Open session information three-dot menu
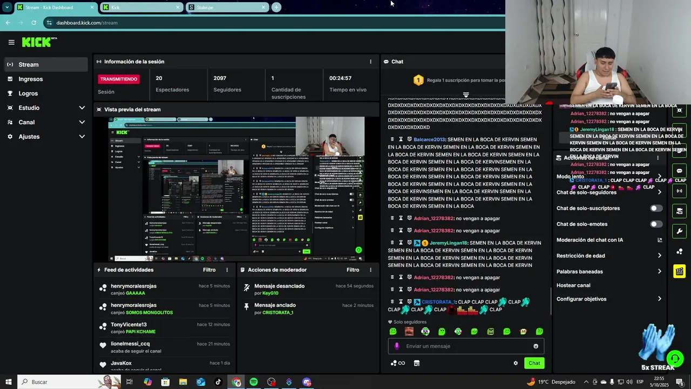The height and width of the screenshot is (389, 691). [370, 62]
